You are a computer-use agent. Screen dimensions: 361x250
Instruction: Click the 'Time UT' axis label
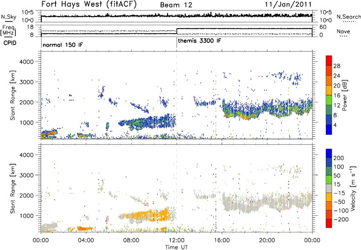[x=176, y=247]
